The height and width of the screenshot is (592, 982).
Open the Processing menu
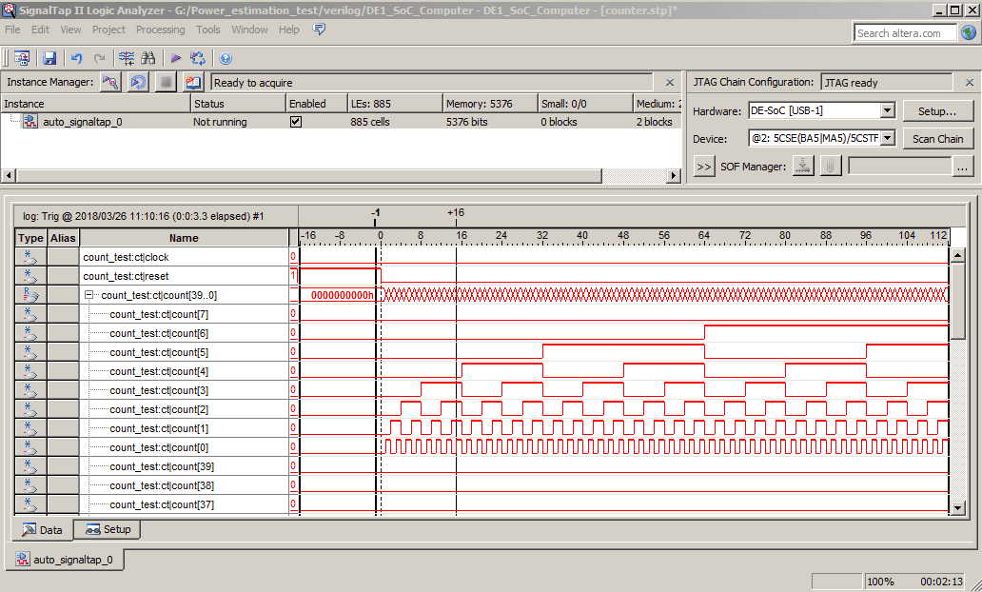click(x=160, y=30)
